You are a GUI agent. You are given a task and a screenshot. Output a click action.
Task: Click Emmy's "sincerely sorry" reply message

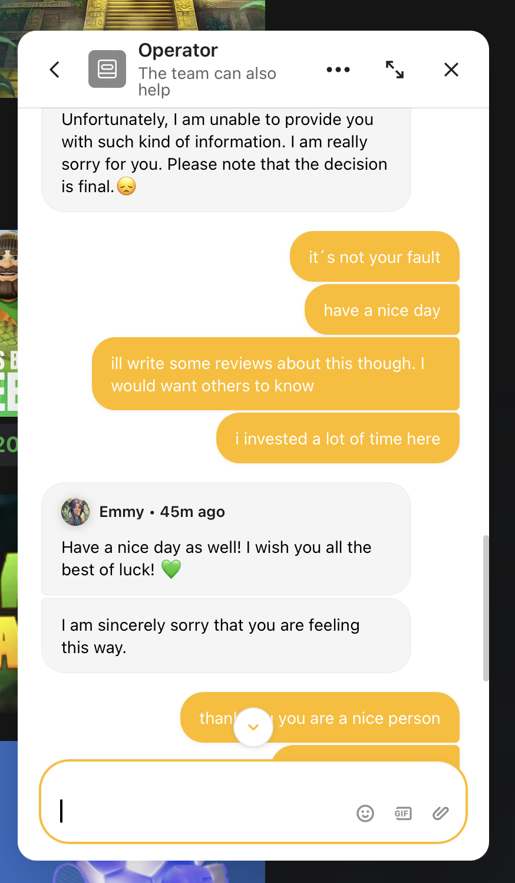pyautogui.click(x=226, y=636)
